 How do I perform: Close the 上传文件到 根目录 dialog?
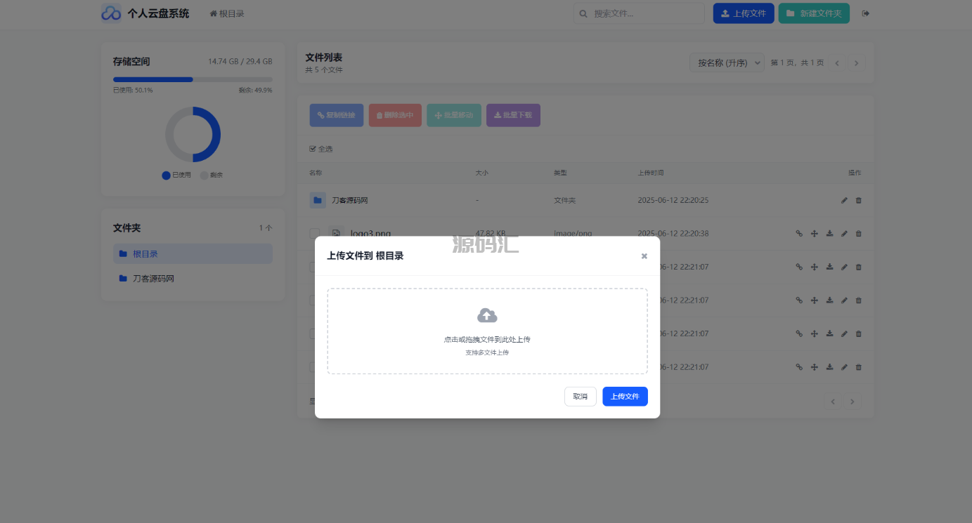(x=644, y=256)
